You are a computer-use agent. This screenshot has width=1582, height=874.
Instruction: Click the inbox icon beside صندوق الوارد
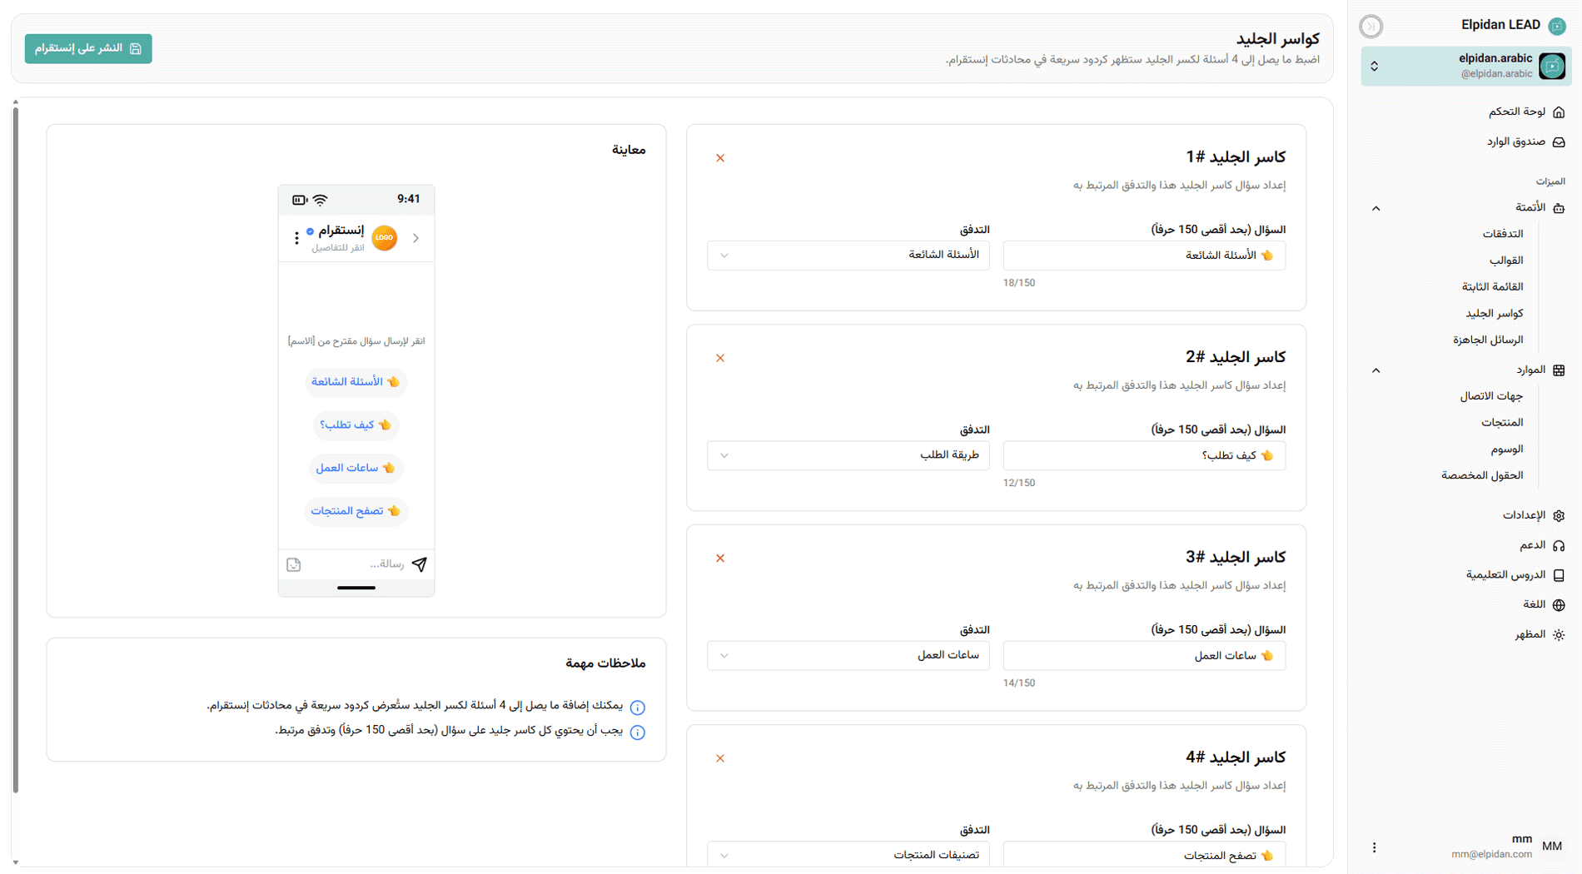pos(1559,142)
